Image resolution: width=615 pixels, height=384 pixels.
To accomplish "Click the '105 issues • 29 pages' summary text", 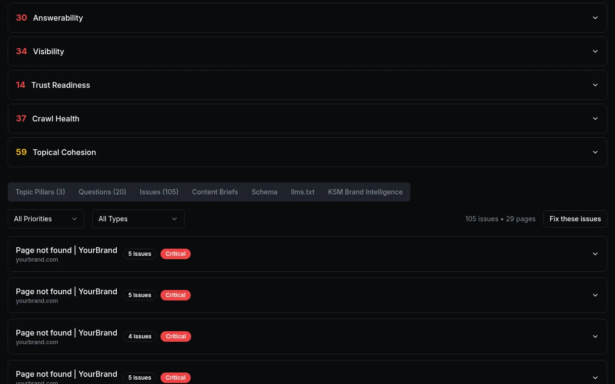I will (500, 219).
